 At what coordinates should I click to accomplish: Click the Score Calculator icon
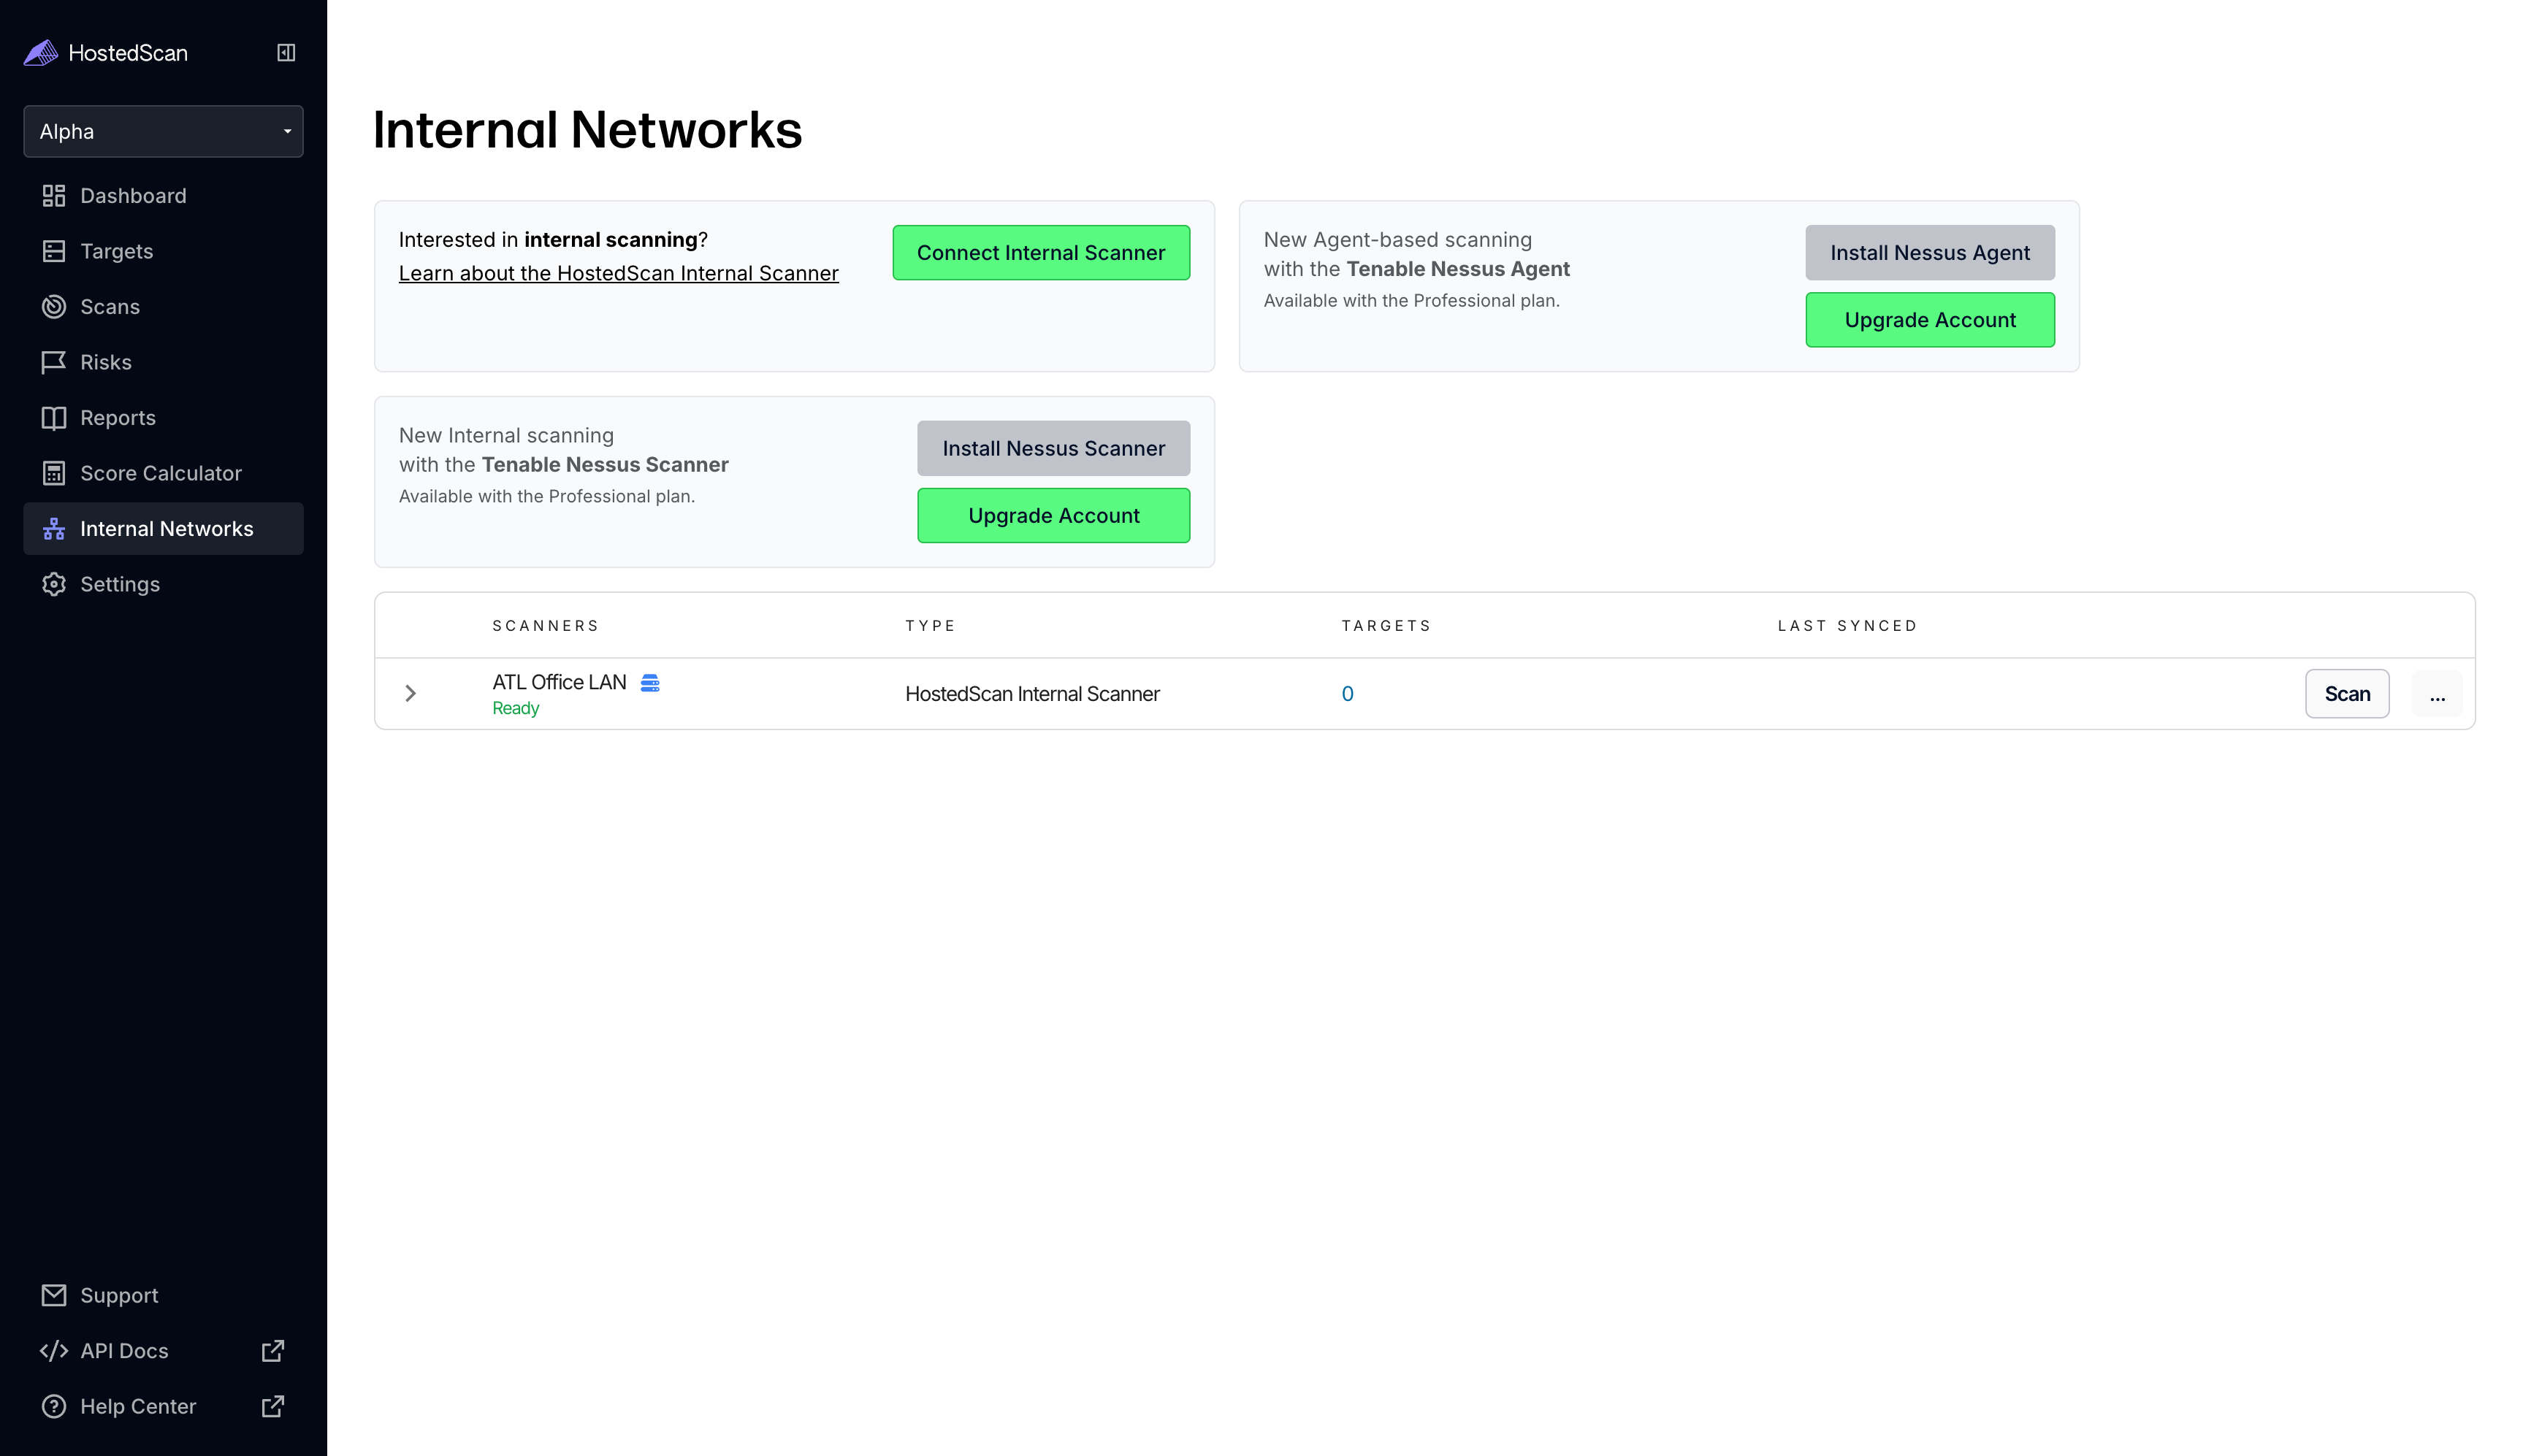pyautogui.click(x=54, y=473)
